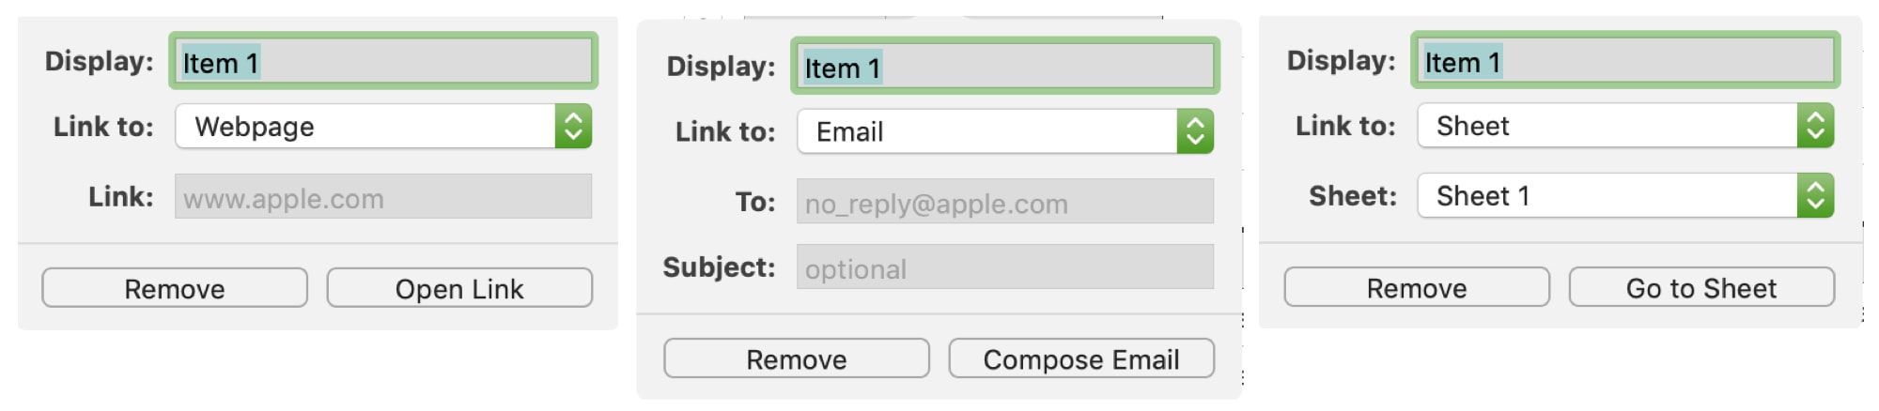The image size is (1879, 411).
Task: Click the Open Link button
Action: point(459,288)
